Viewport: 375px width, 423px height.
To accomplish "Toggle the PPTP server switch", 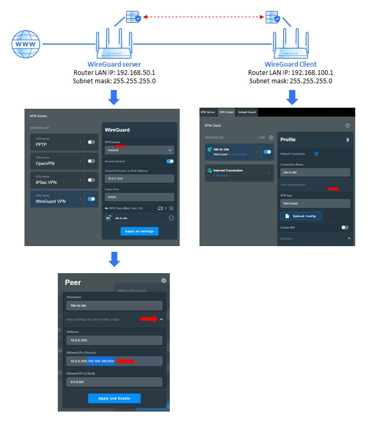I will (91, 142).
